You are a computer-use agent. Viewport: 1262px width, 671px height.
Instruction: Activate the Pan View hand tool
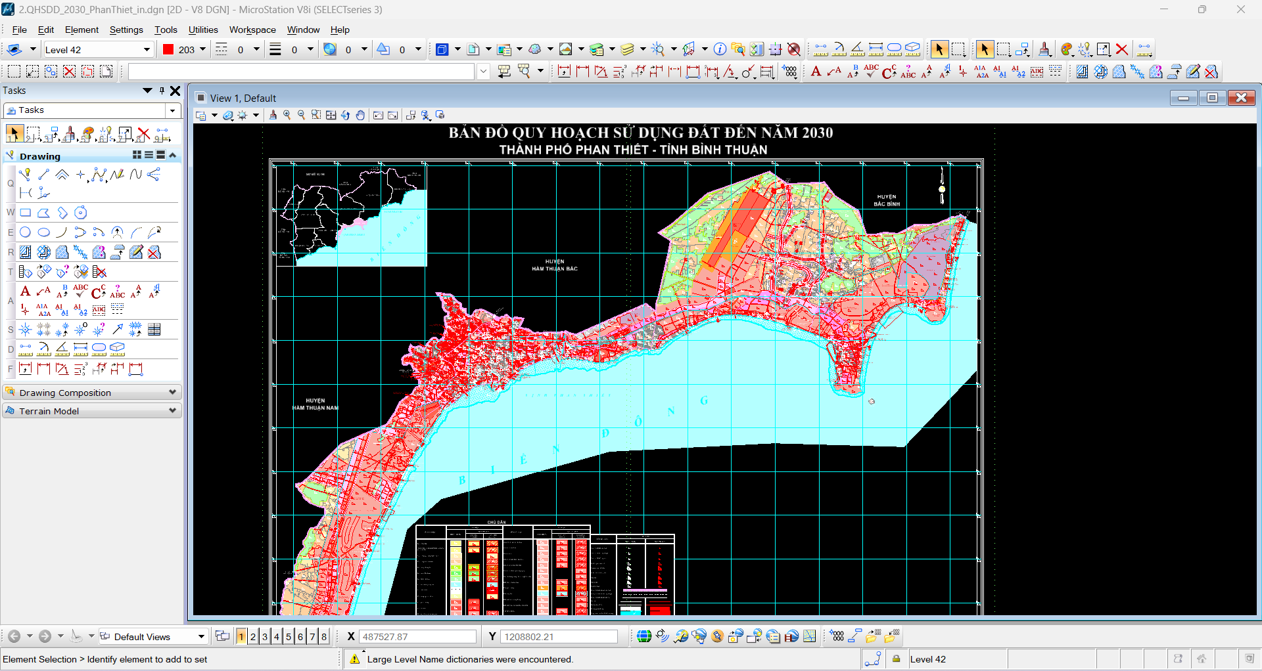(360, 116)
